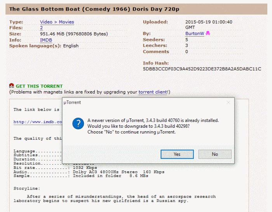Click the spoken language English text
This screenshot has height=212, width=272.
[71, 46]
